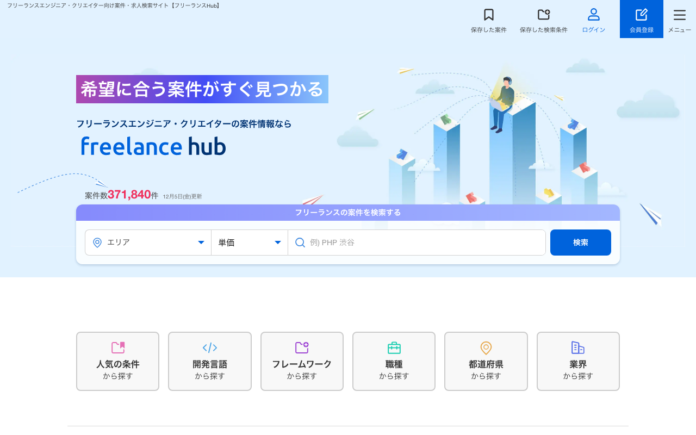Viewport: 696px width, 435px height.
Task: Click the building icon on the 業界 card
Action: [578, 347]
